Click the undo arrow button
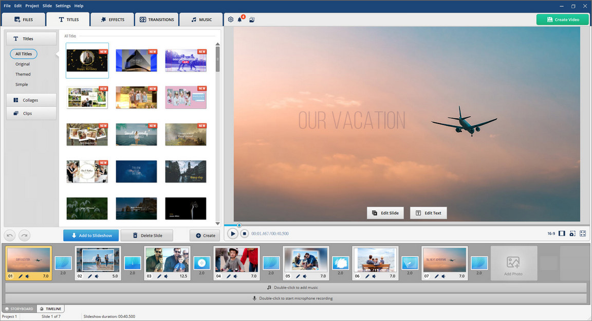592x321 pixels. pos(10,236)
